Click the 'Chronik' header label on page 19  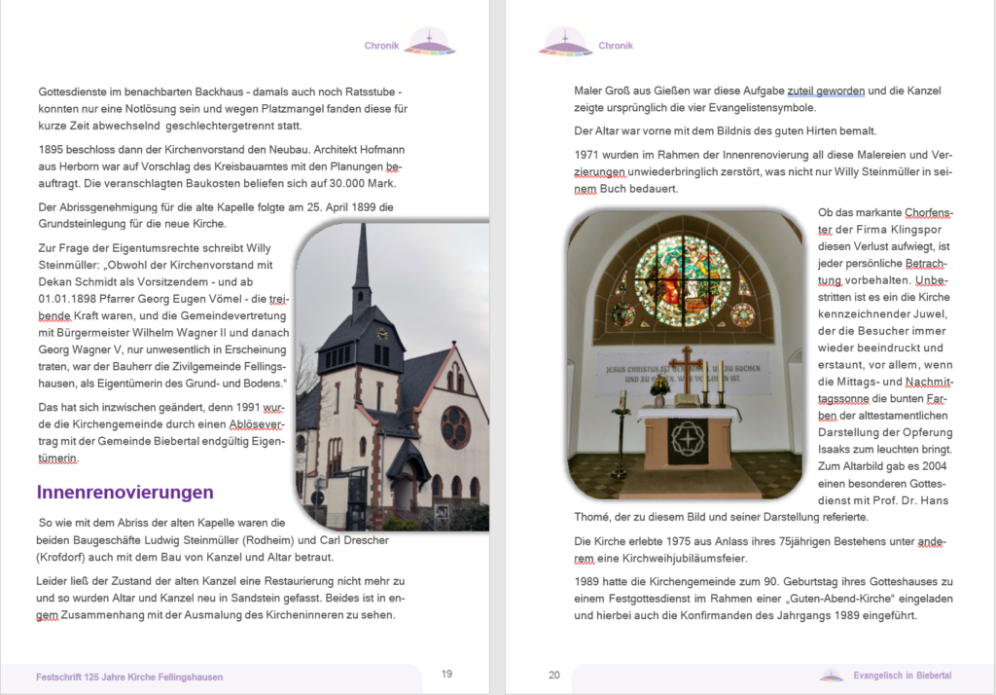[x=381, y=46]
